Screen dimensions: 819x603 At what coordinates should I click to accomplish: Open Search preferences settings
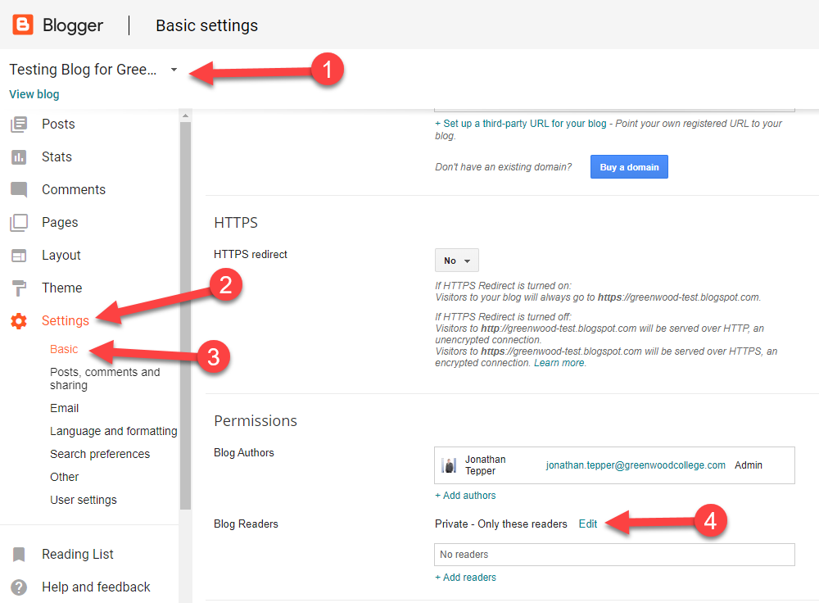tap(100, 454)
